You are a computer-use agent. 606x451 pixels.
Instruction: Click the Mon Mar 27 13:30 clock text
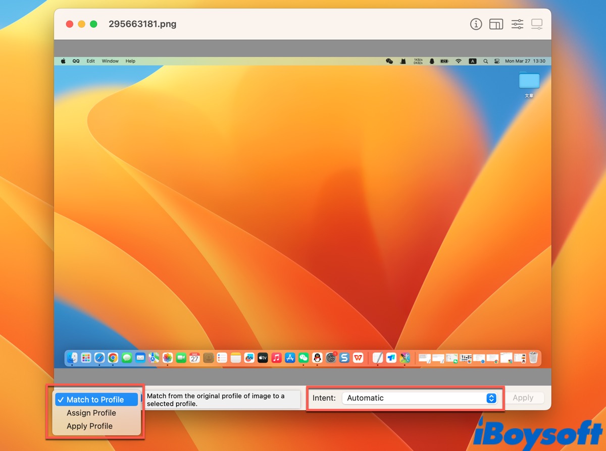tap(525, 61)
